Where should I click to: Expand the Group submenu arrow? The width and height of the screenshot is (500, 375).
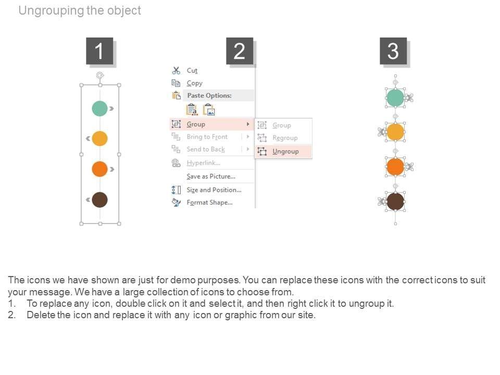[248, 124]
